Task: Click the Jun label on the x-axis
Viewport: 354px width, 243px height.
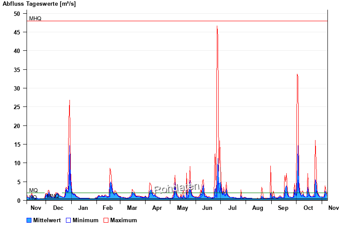Action: [207, 208]
